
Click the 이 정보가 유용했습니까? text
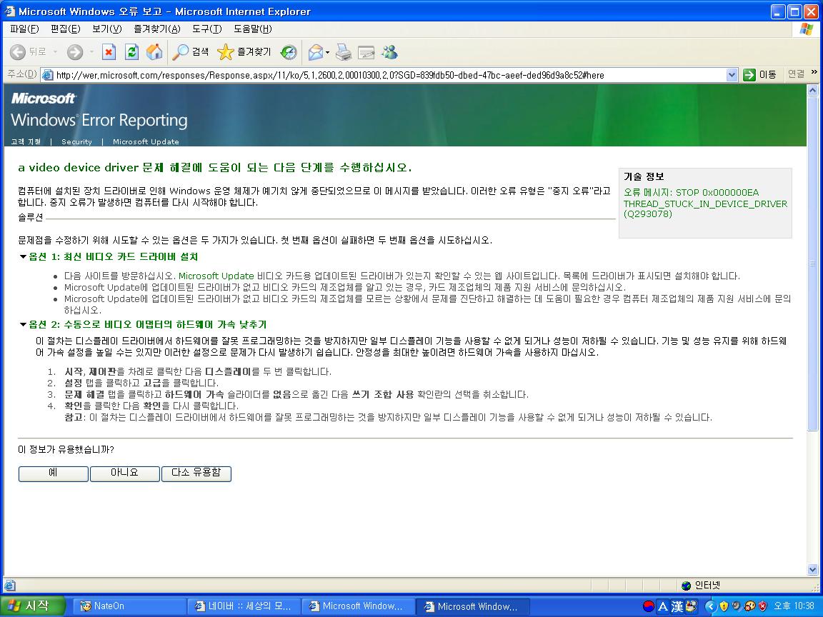[x=66, y=450]
